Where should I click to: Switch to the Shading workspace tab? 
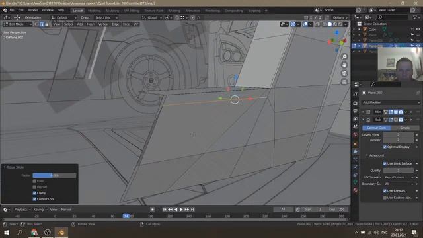174,11
